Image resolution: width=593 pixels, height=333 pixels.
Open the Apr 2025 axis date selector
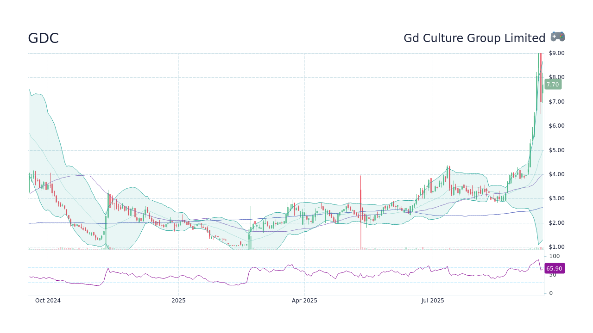[304, 300]
